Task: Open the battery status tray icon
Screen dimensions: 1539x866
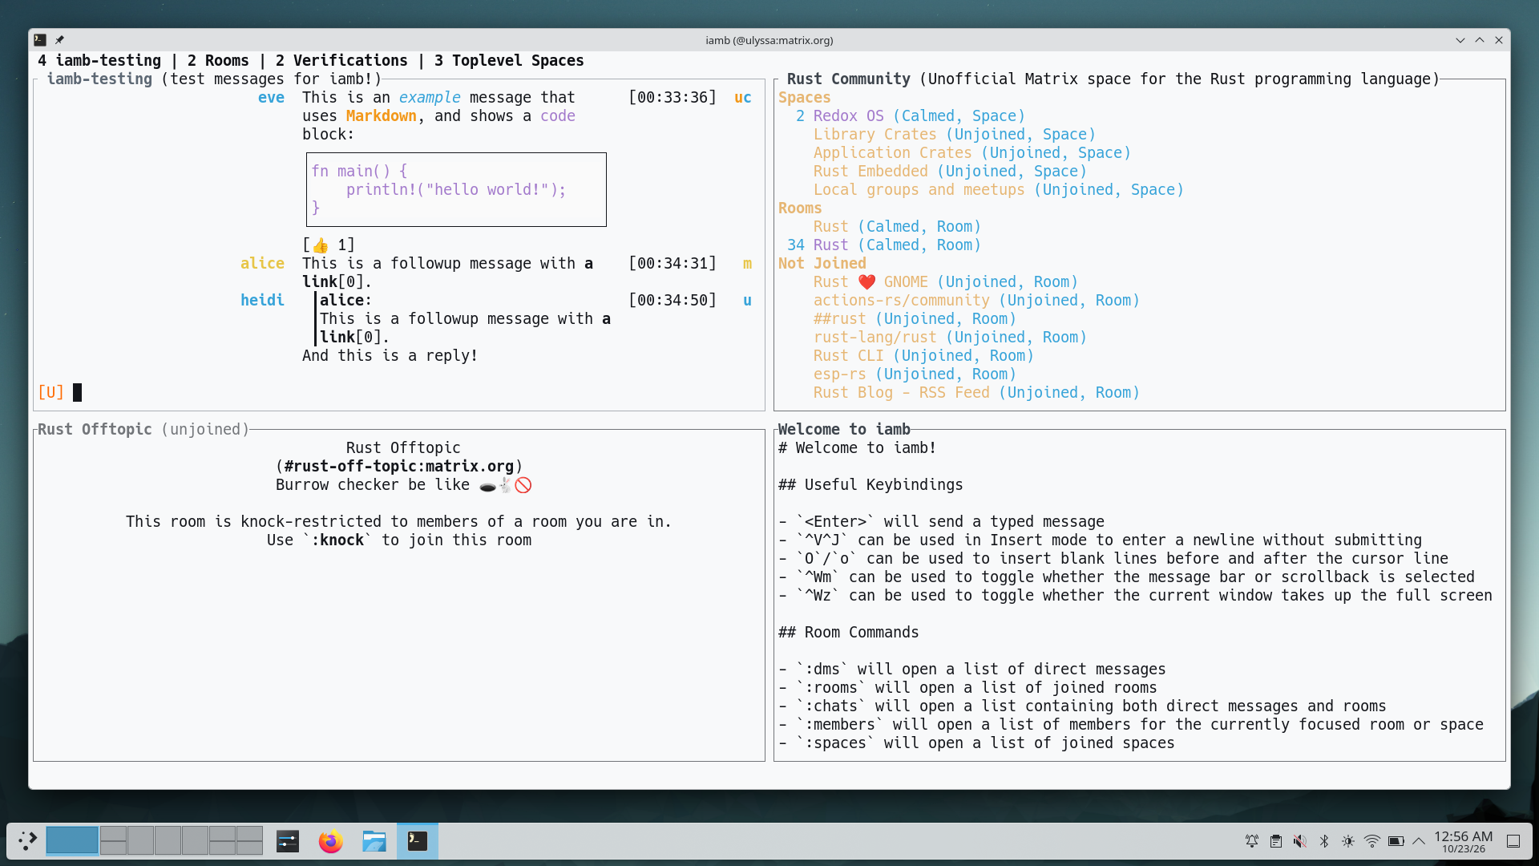Action: coord(1396,841)
